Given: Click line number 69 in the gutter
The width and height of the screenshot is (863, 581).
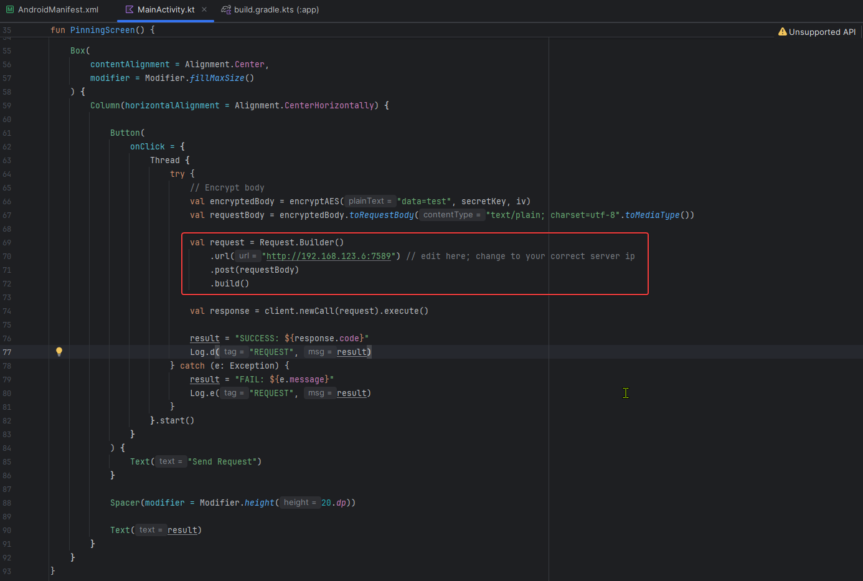Looking at the screenshot, I should click(7, 242).
